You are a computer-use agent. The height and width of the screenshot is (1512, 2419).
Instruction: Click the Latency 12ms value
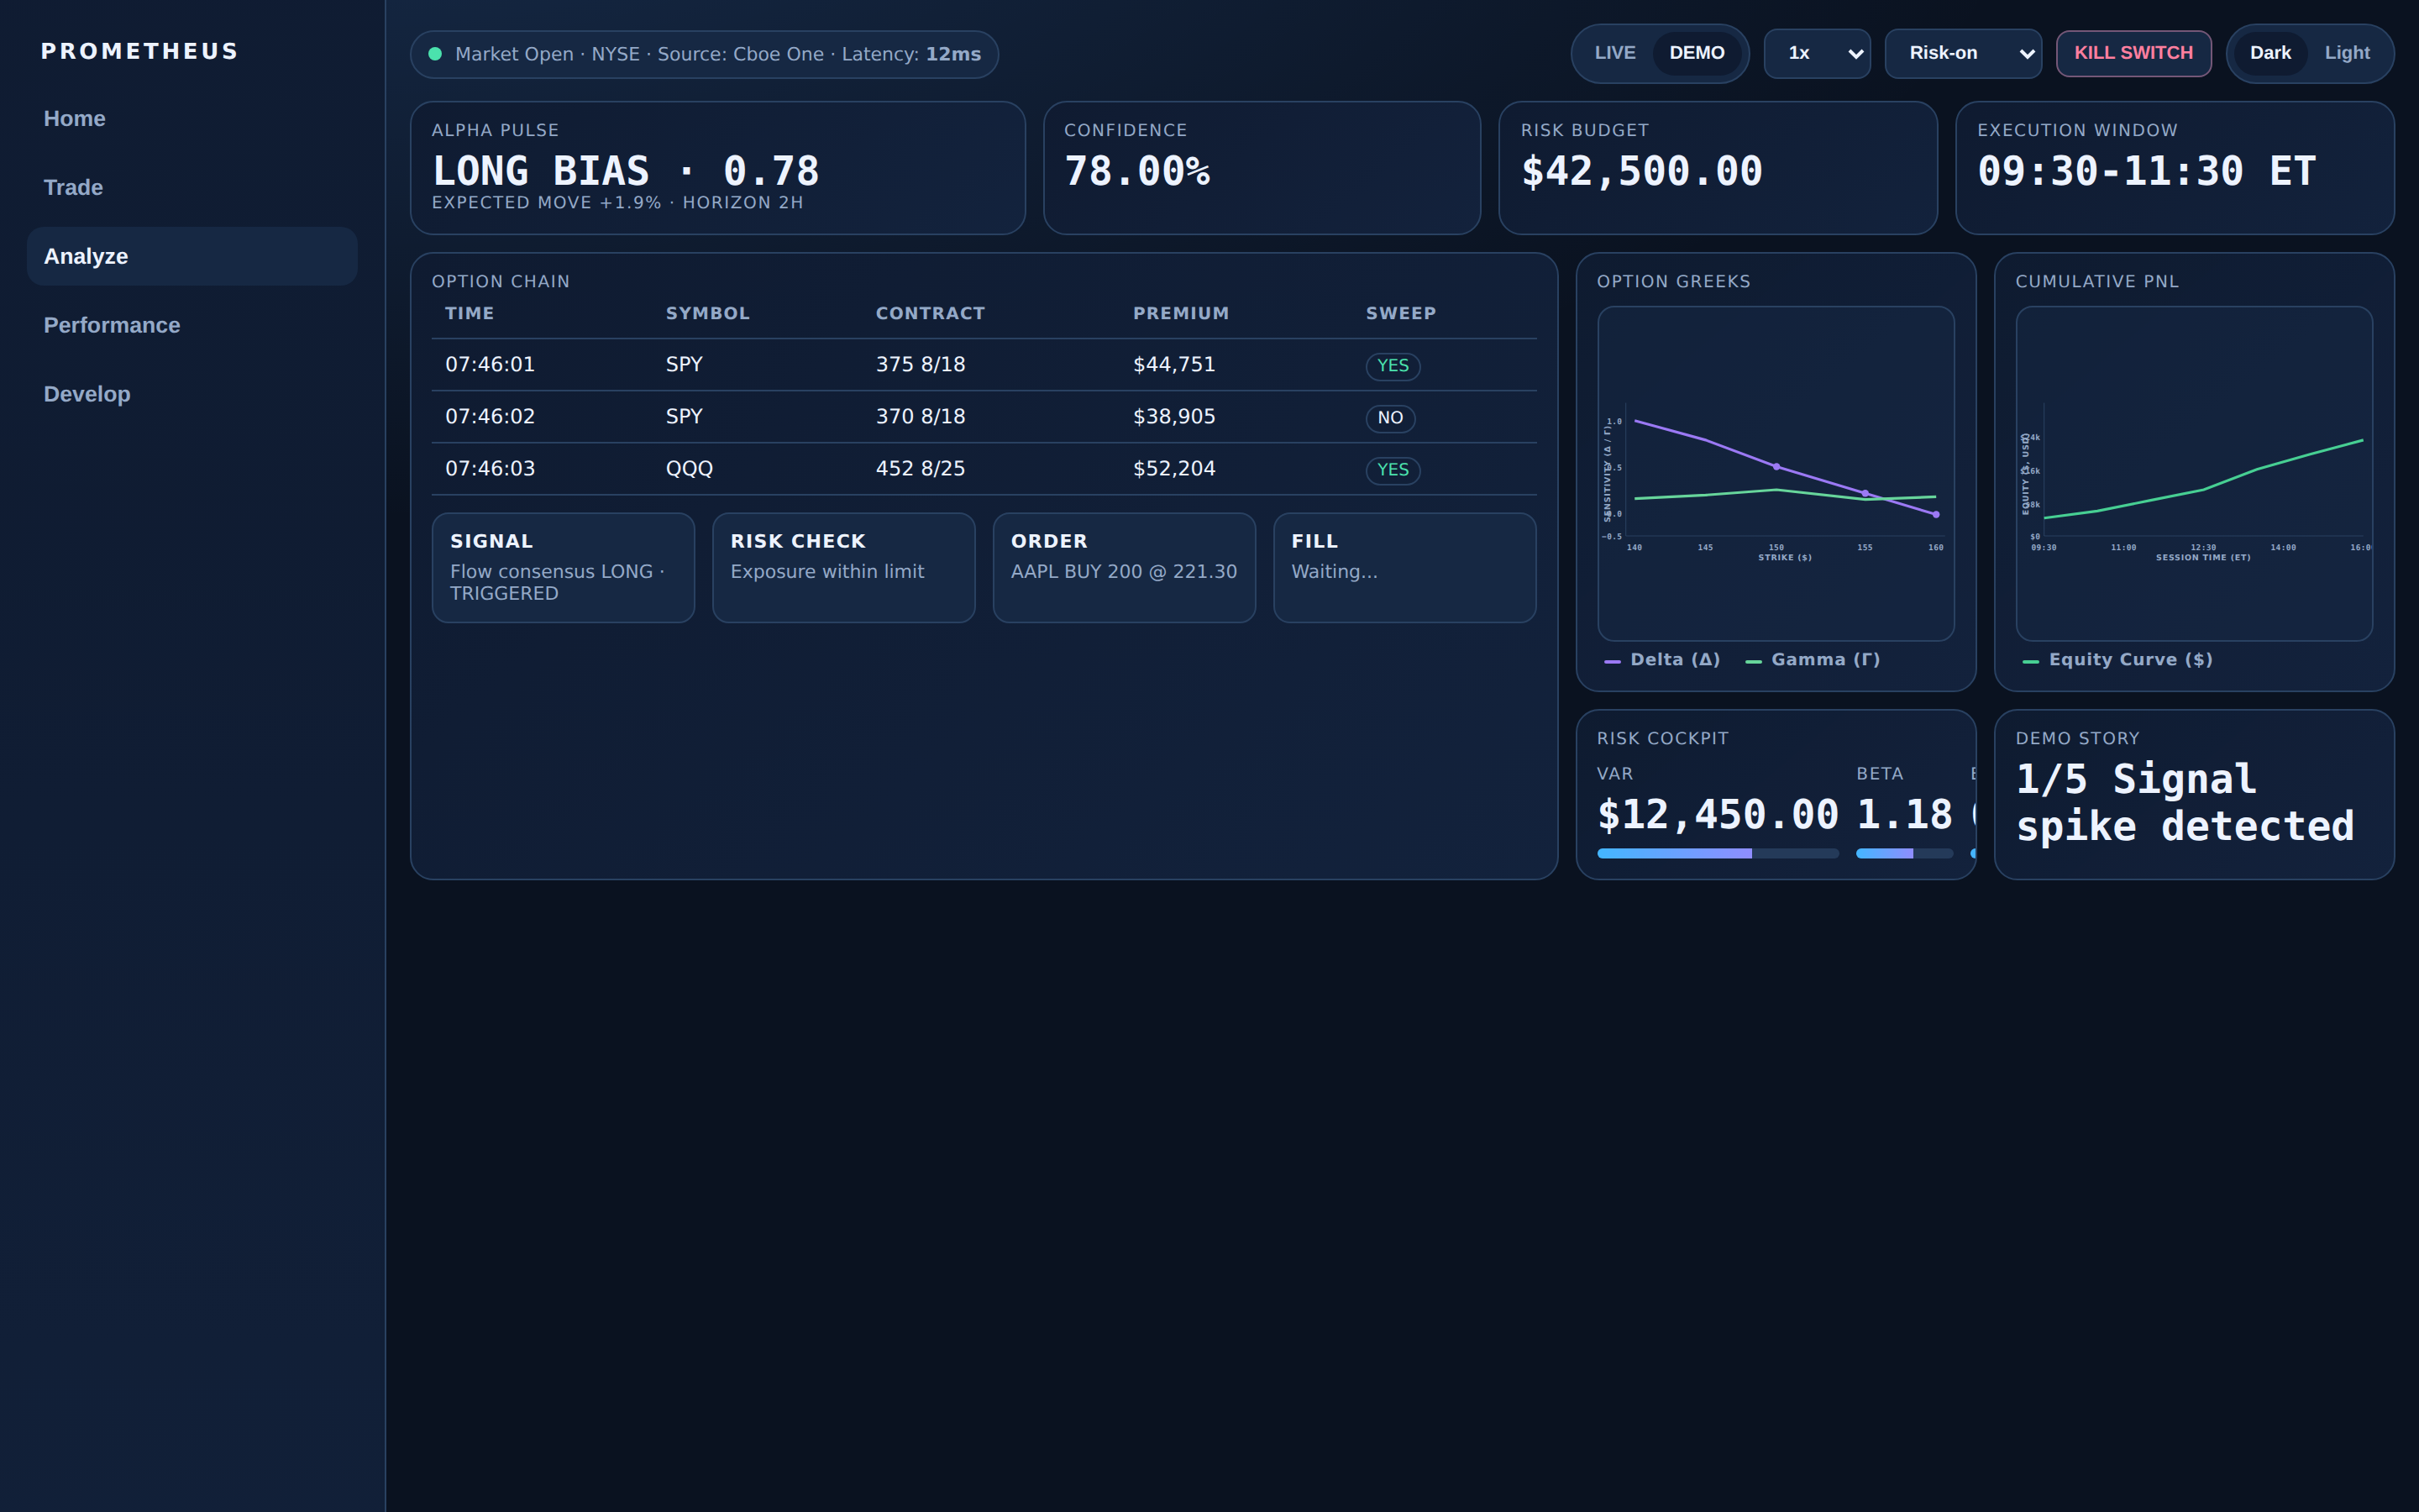952,54
